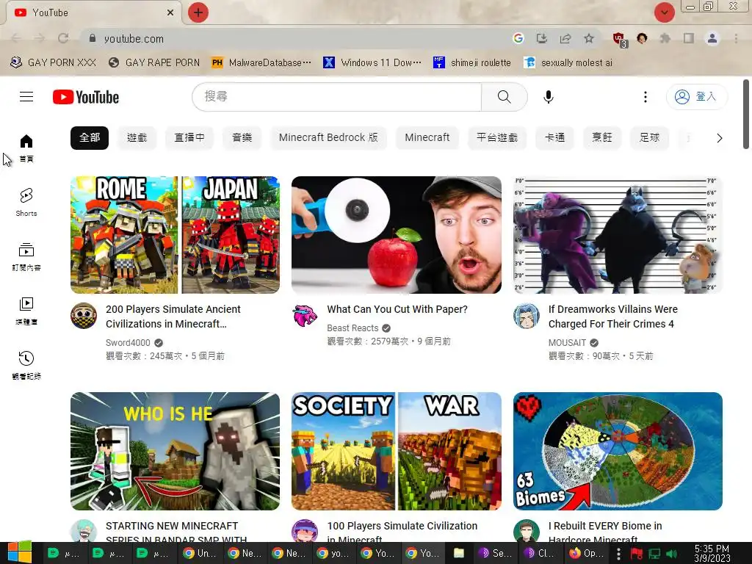Open Shorts from the sidebar
The image size is (752, 564).
(26, 203)
